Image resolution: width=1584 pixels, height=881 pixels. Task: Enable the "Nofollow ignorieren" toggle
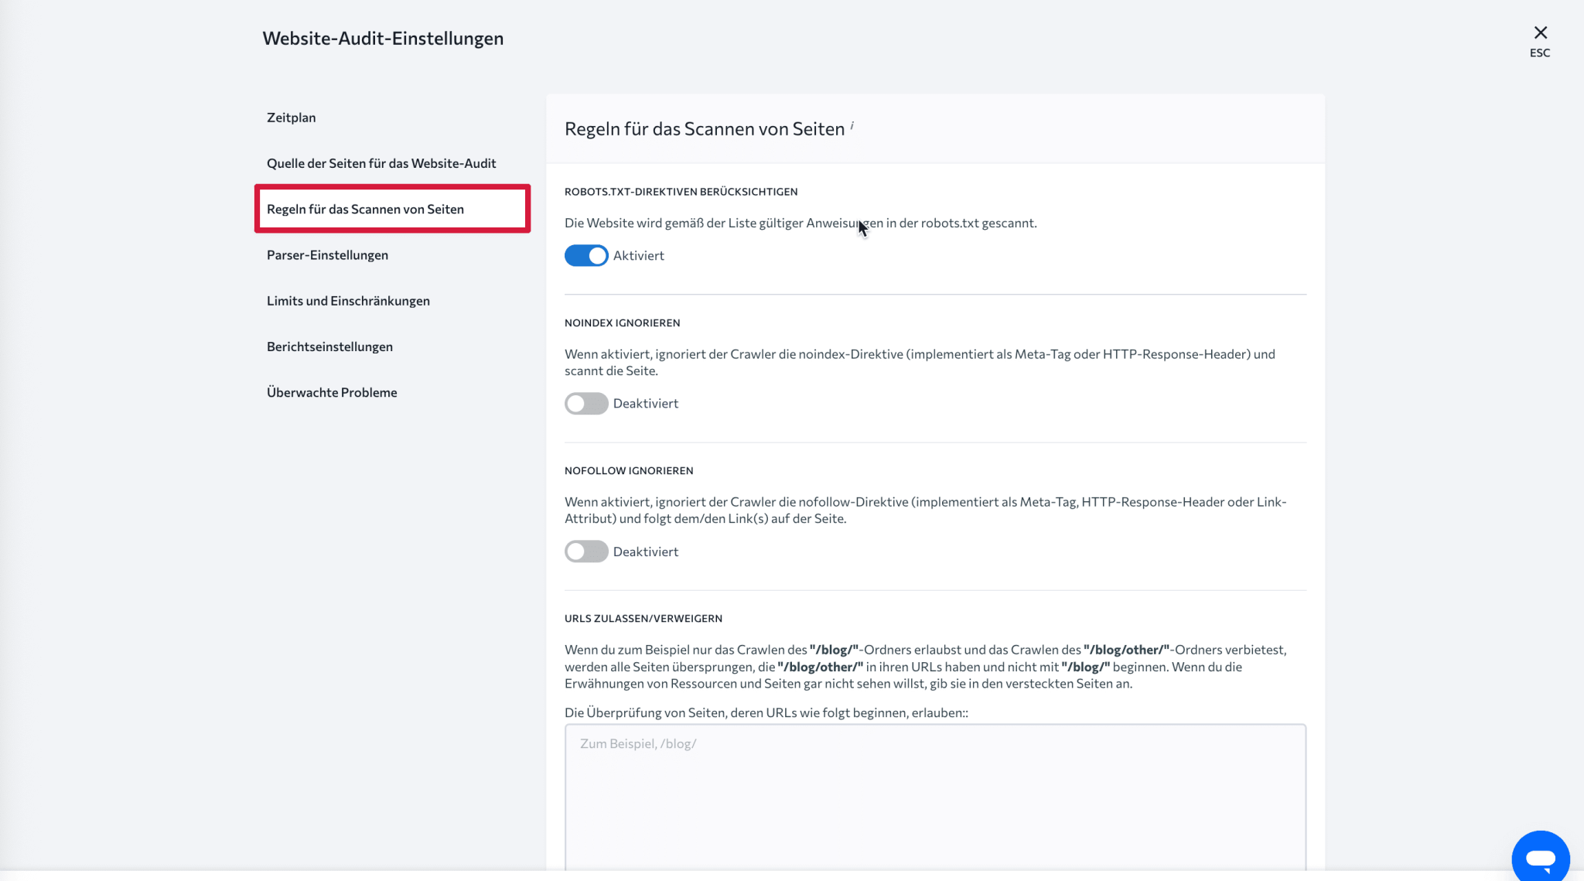(x=585, y=551)
